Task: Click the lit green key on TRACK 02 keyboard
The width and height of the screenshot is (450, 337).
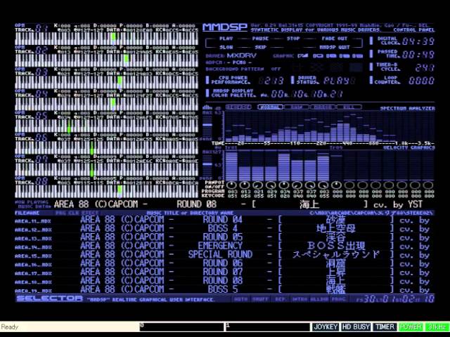Action: [x=127, y=58]
